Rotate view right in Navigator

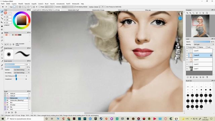point(203,13)
